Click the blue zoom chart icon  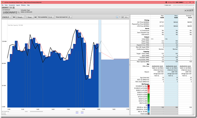117,17
